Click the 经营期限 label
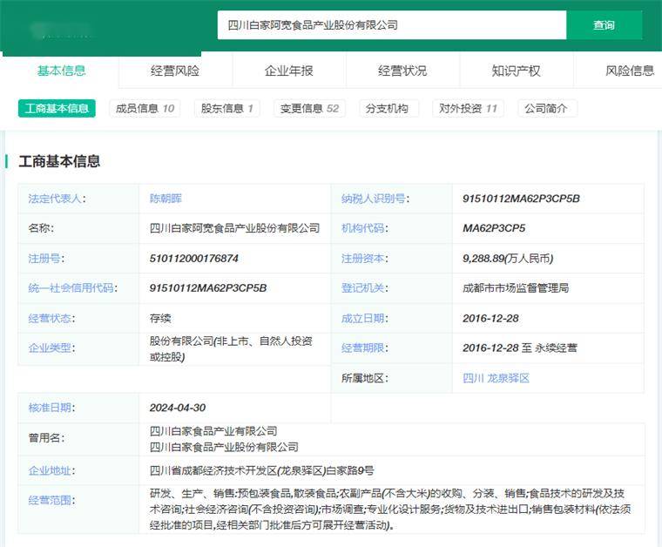Image resolution: width=662 pixels, height=547 pixels. coord(365,348)
